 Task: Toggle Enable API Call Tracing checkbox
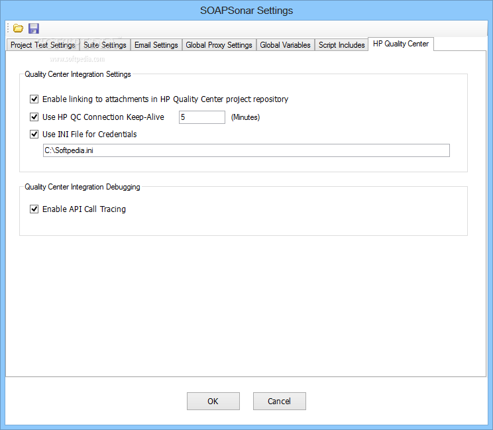(x=34, y=209)
